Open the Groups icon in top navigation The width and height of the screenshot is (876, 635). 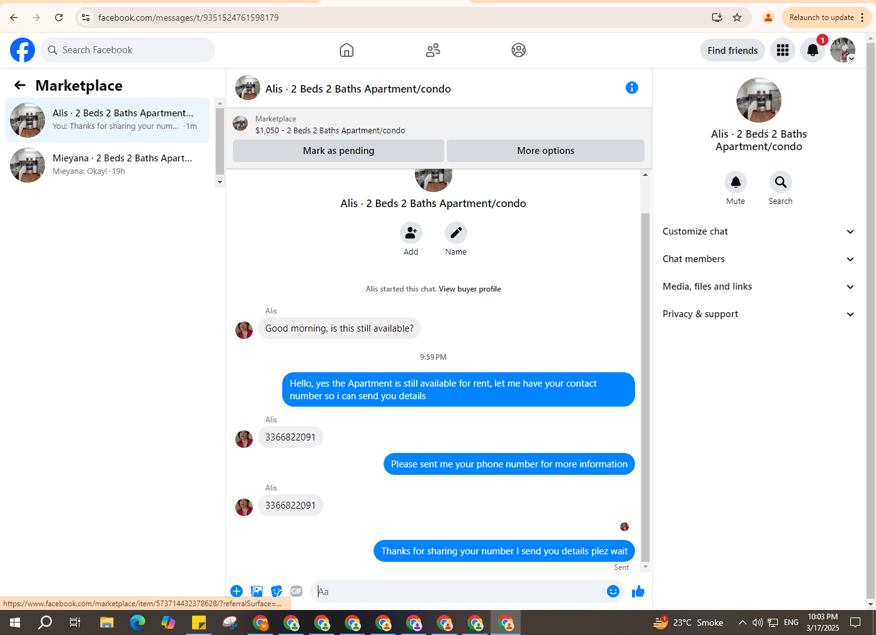[x=519, y=50]
